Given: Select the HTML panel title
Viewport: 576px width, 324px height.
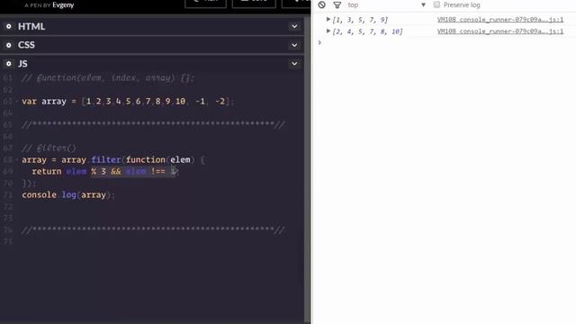Looking at the screenshot, I should pos(31,26).
